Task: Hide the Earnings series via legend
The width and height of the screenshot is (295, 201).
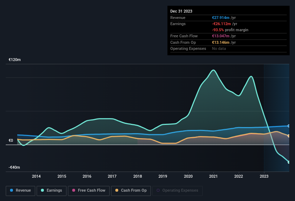Action: [52, 191]
